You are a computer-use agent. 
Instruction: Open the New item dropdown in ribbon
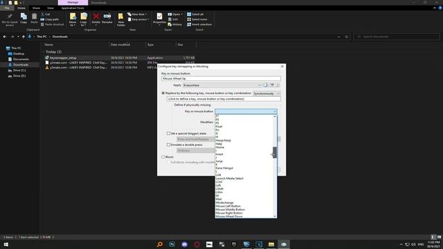pos(137,14)
